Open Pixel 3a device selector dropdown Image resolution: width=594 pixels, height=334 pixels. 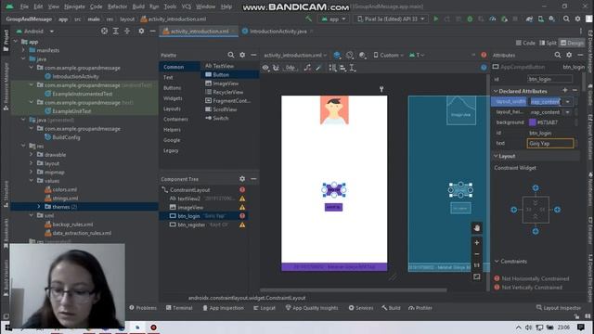click(391, 19)
